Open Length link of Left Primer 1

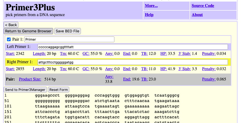pos(39,54)
